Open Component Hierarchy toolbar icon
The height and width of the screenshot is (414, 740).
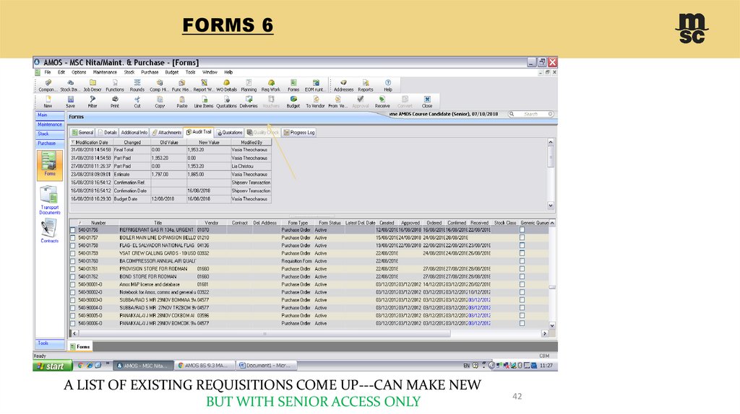point(159,85)
